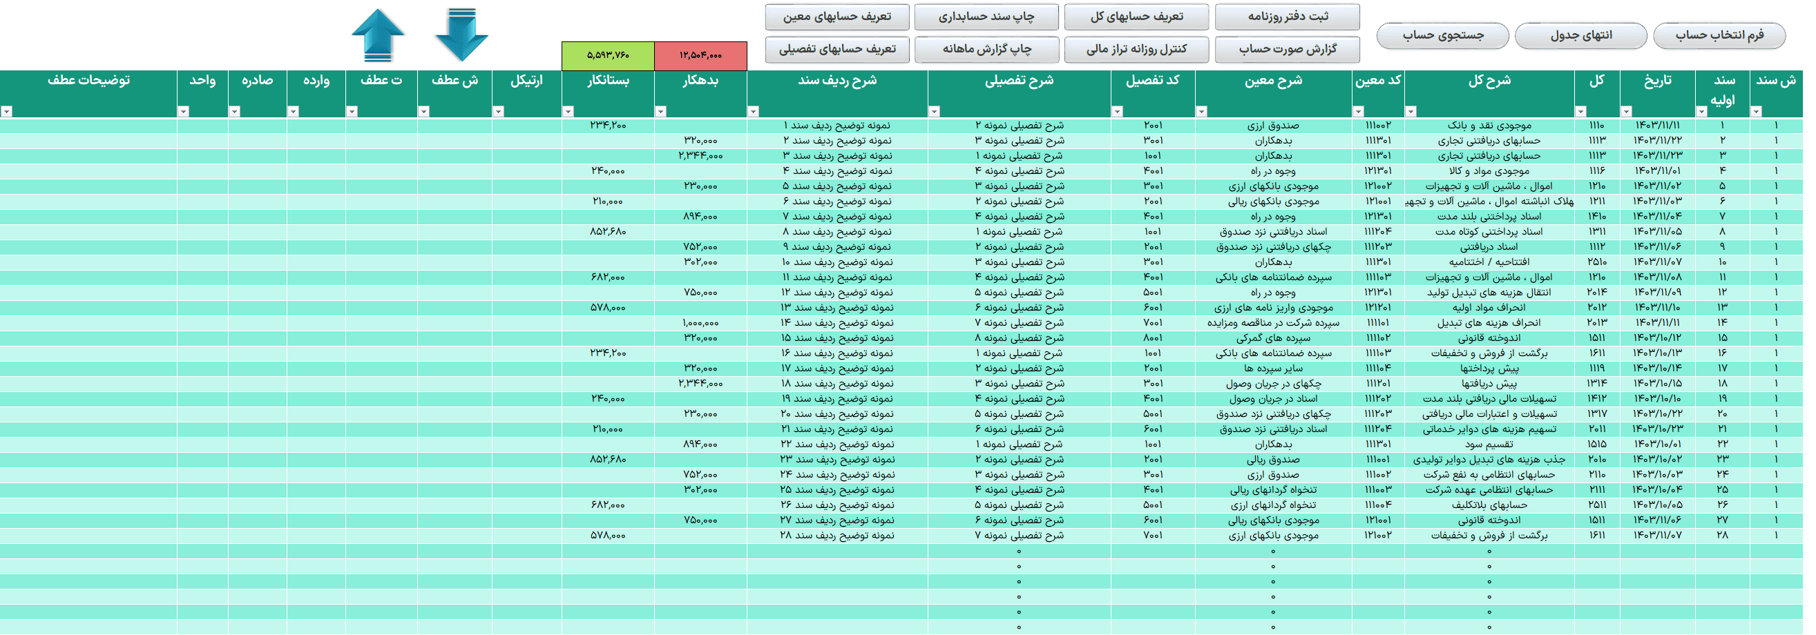Open the شرح ردیف سند filter dropdown
Image resolution: width=1816 pixels, height=635 pixels.
[753, 111]
